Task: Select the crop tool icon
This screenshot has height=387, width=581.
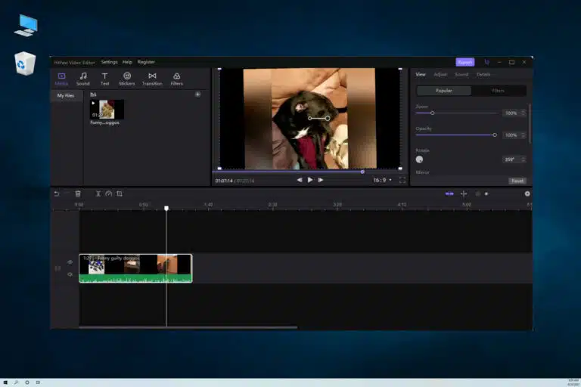Action: pyautogui.click(x=120, y=193)
